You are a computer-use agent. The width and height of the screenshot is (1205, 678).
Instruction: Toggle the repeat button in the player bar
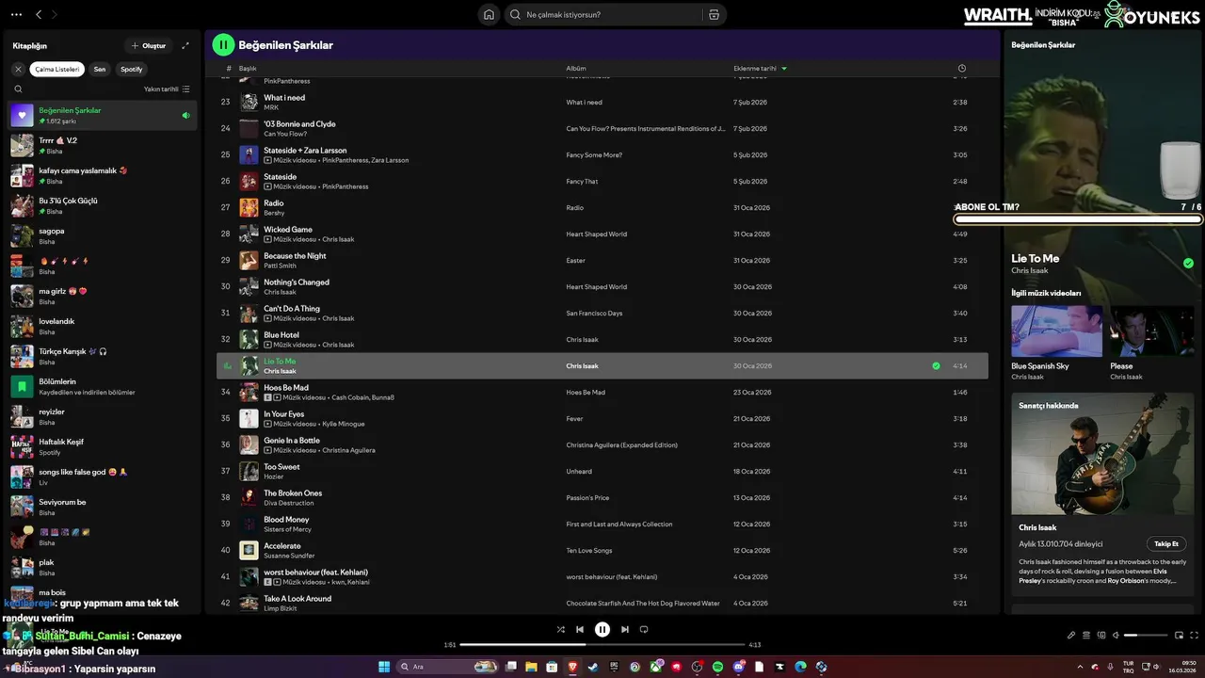click(644, 629)
